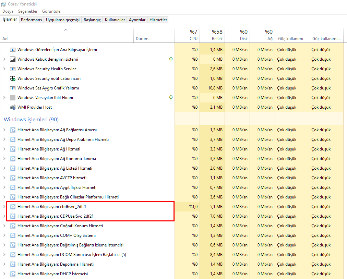
Task: Expand DCOM Sunucusu İşlem Başlatıcısı (5) group
Action: [4, 254]
